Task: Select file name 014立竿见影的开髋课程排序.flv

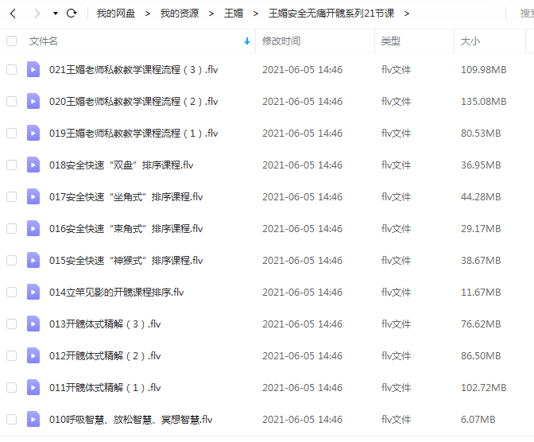Action: click(117, 292)
